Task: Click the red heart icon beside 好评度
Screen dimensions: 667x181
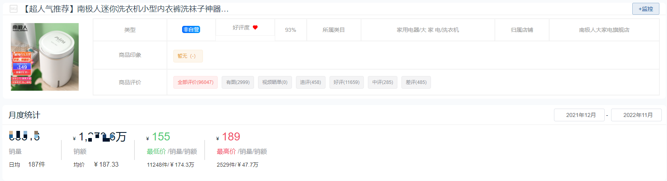Action: point(255,27)
